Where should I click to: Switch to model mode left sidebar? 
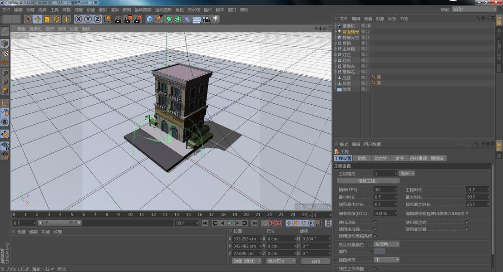[5, 43]
